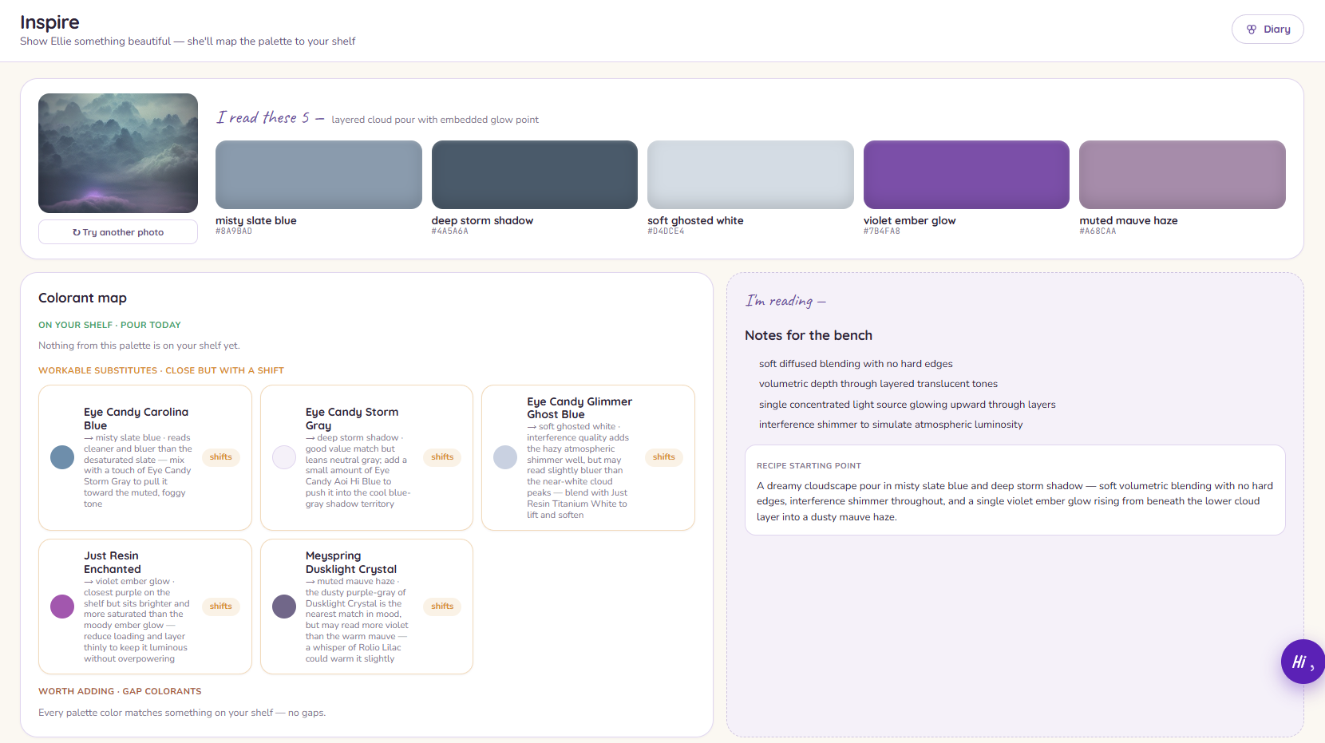Click shifts badge on Storm Gray card

click(x=442, y=457)
